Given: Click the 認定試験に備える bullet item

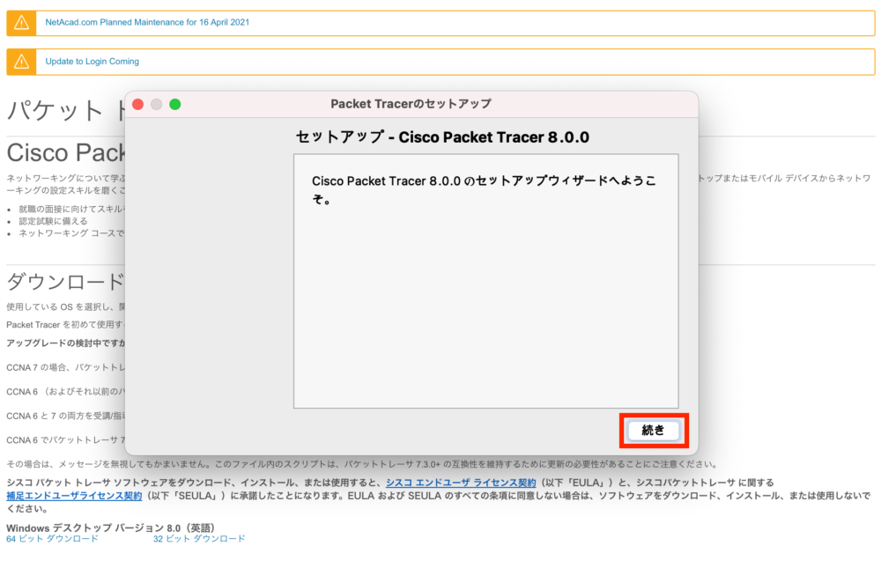Looking at the screenshot, I should pyautogui.click(x=54, y=221).
